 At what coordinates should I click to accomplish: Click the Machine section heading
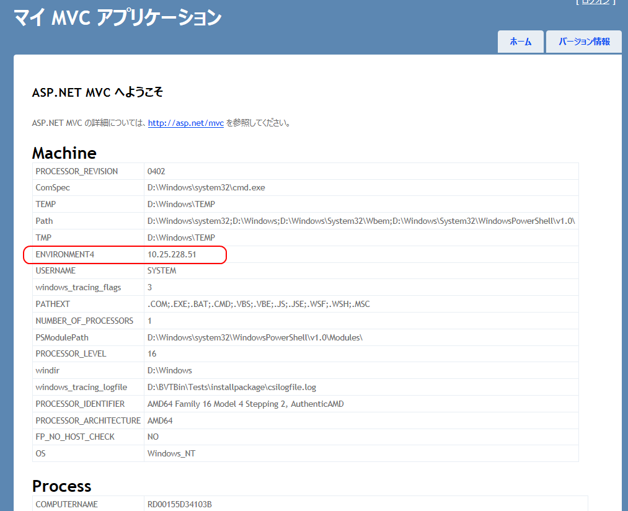click(64, 153)
